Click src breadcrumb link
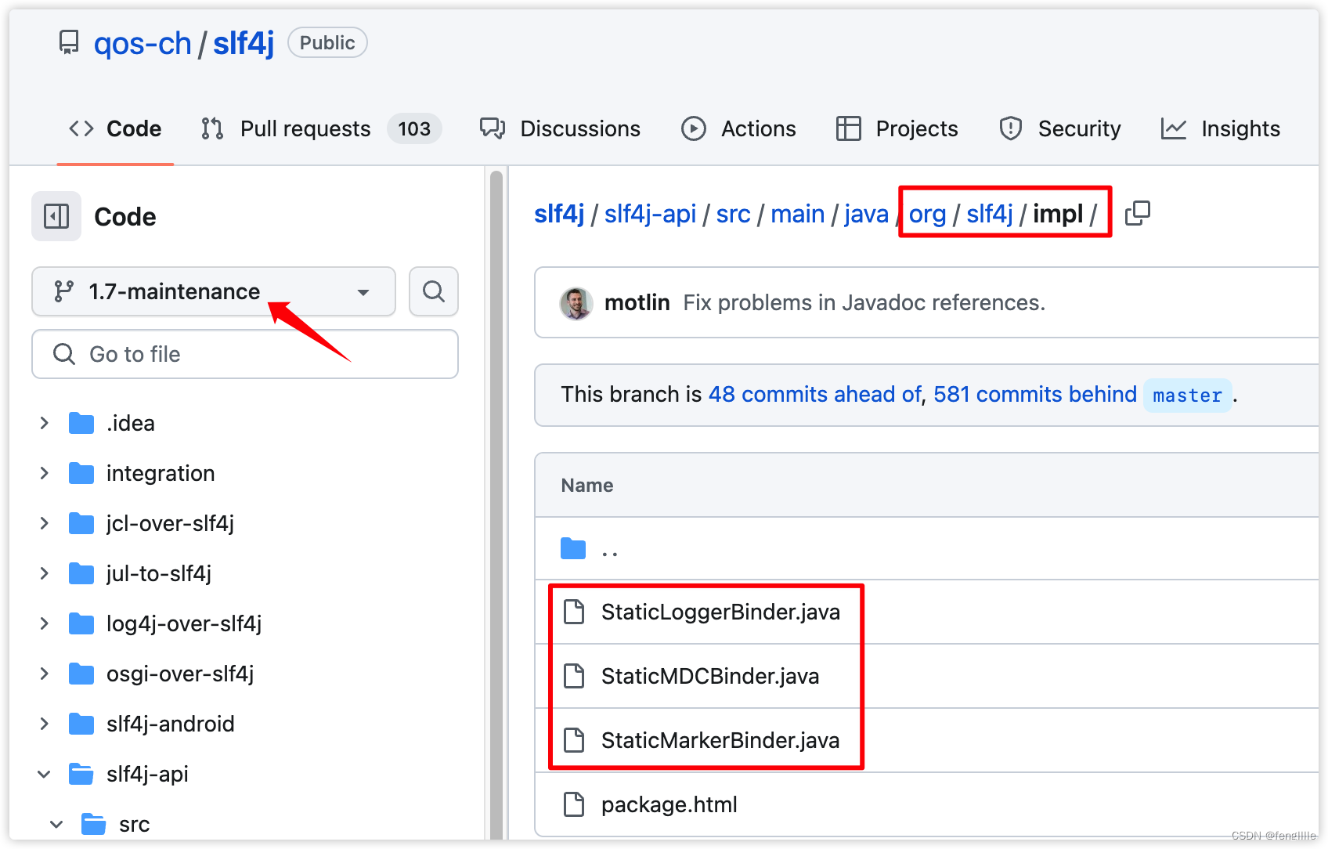Image resolution: width=1328 pixels, height=849 pixels. pos(734,214)
